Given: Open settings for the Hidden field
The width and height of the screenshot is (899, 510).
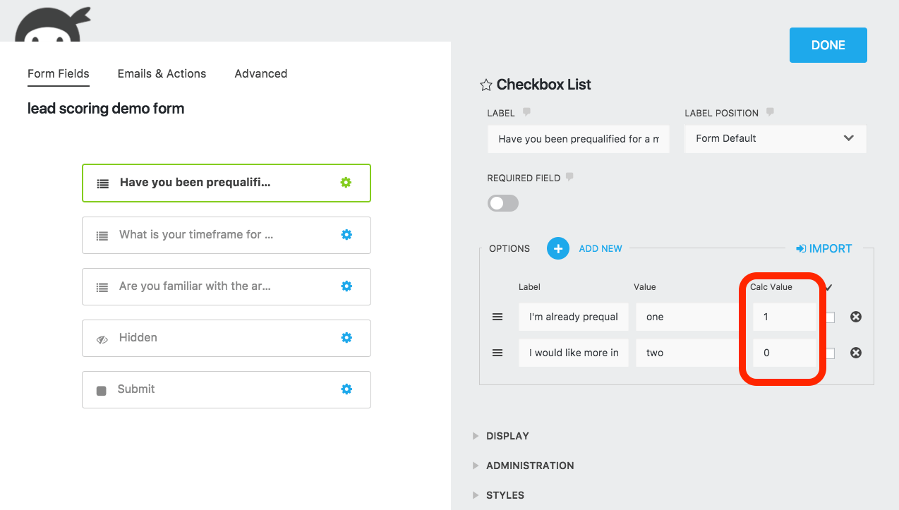Looking at the screenshot, I should 346,338.
